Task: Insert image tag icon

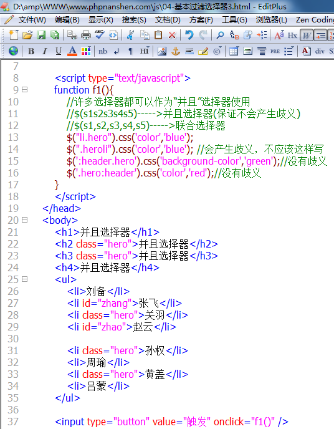Action: 162,51
